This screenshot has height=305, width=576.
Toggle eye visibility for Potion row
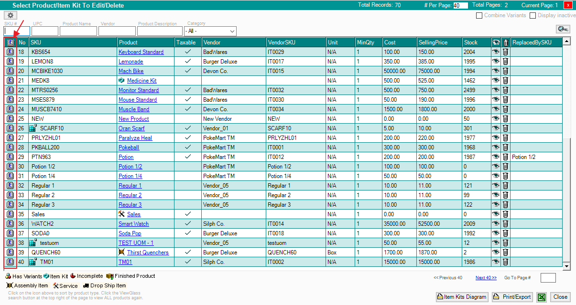tap(496, 157)
